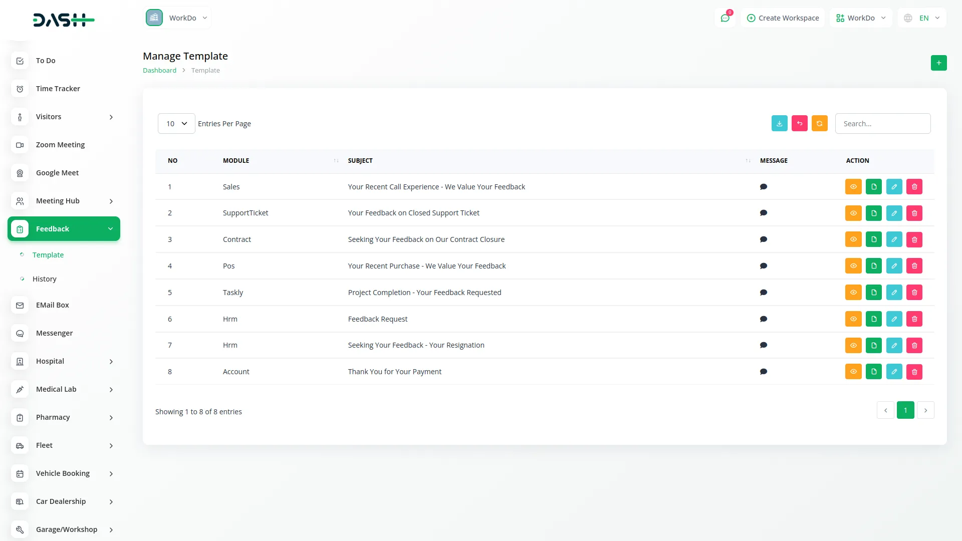Preview the Account template via the eye icon

coord(853,371)
